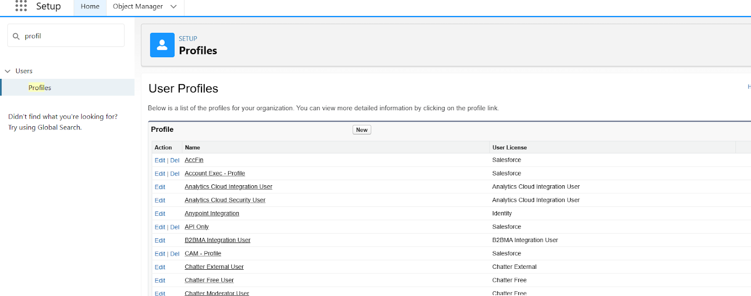
Task: Open the Object Manager dropdown arrow
Action: pos(174,7)
